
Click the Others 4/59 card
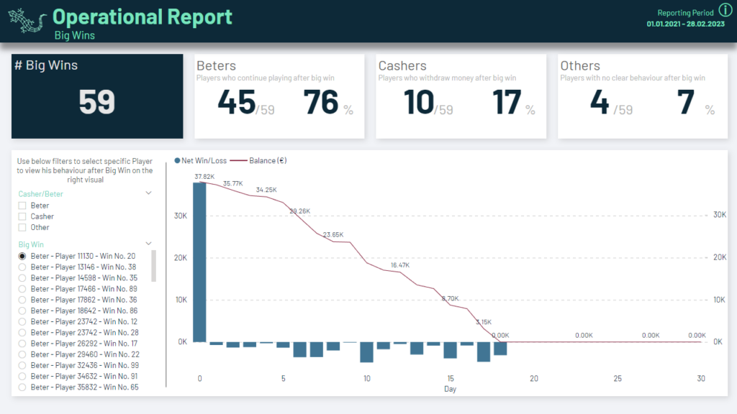(643, 96)
